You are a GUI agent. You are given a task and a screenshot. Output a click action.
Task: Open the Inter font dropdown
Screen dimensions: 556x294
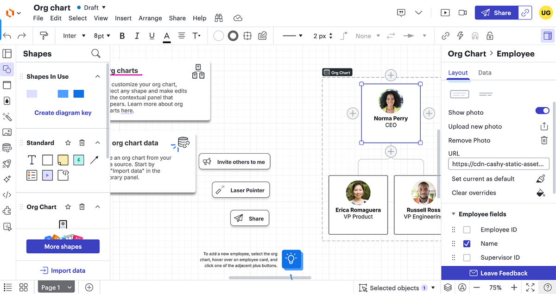pos(74,36)
